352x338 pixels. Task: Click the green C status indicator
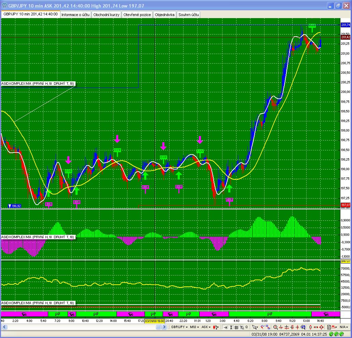tap(342, 334)
